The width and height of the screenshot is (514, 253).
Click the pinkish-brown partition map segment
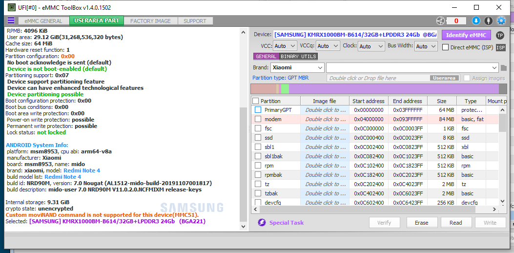pos(264,89)
